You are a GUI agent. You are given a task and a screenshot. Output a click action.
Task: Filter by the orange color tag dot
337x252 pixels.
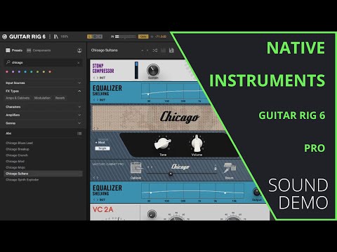[x=50, y=72]
